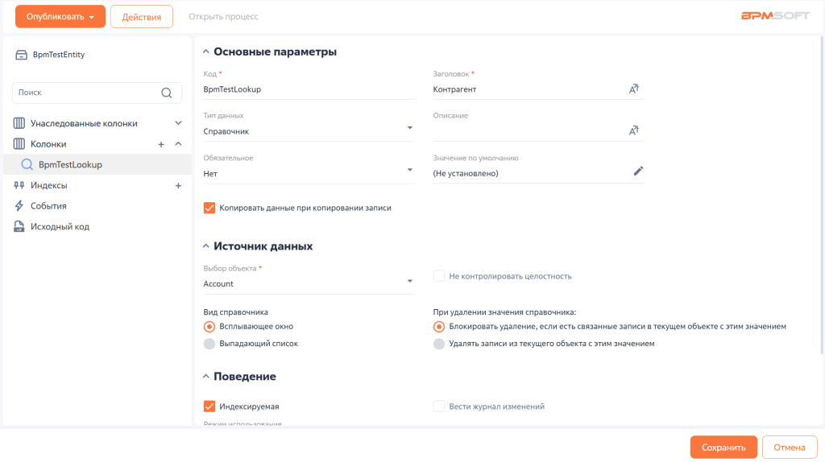This screenshot has width=825, height=462.
Task: Open Исходный код section in sidebar
Action: click(60, 226)
